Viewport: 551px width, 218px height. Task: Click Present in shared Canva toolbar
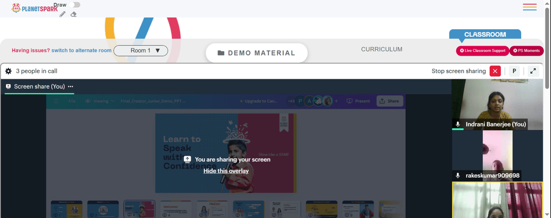pyautogui.click(x=358, y=101)
